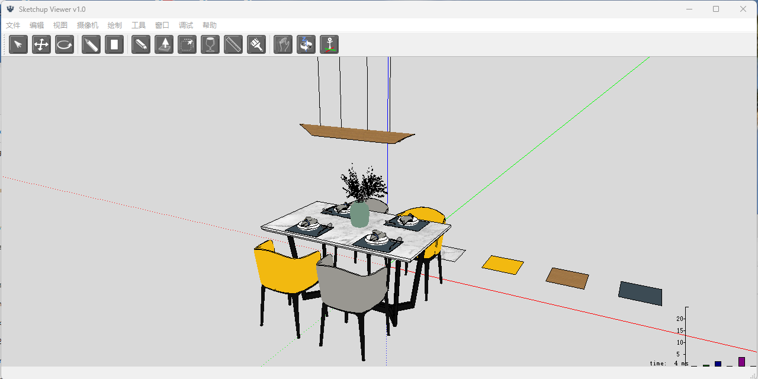Activate the Paint Bucket tool
This screenshot has width=758, height=379.
tap(256, 44)
